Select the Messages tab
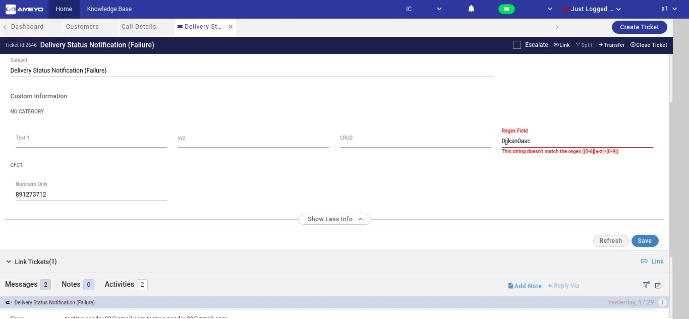Viewport: 689px width, 319px height. pyautogui.click(x=28, y=285)
